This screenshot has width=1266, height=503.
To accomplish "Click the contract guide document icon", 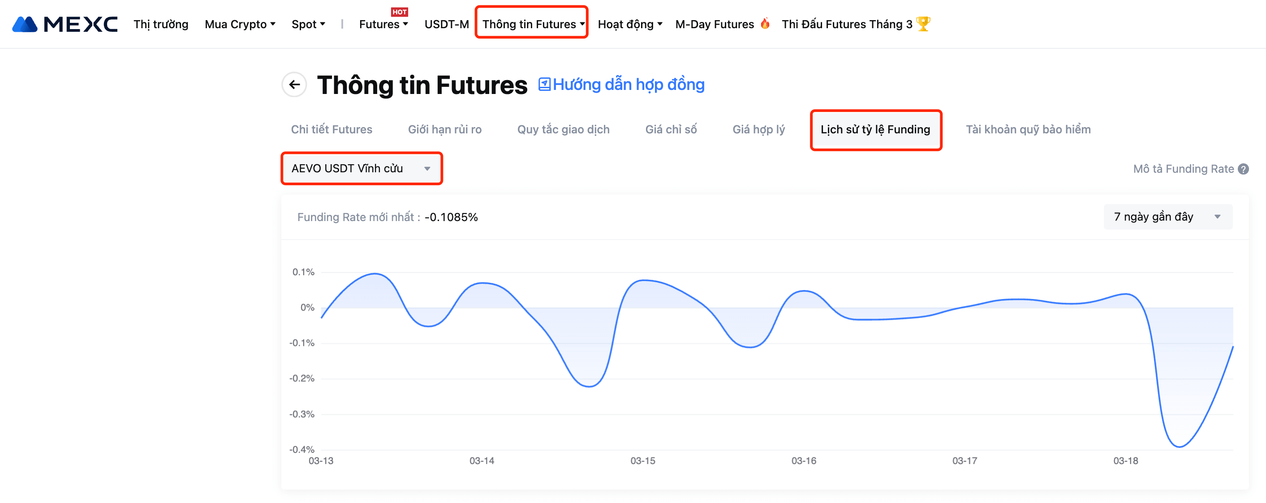I will 544,85.
